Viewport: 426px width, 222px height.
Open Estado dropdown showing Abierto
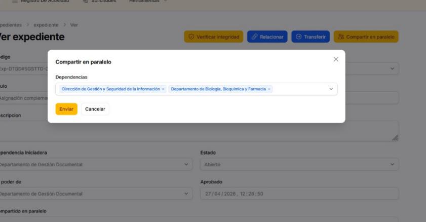click(x=299, y=164)
